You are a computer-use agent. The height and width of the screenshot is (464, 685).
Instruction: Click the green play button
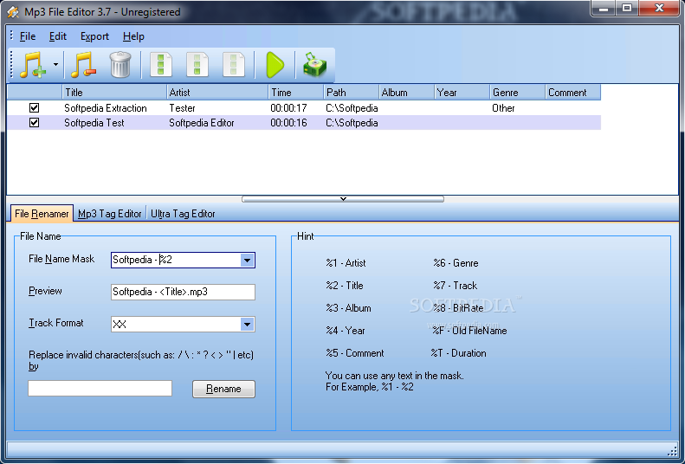coord(275,65)
